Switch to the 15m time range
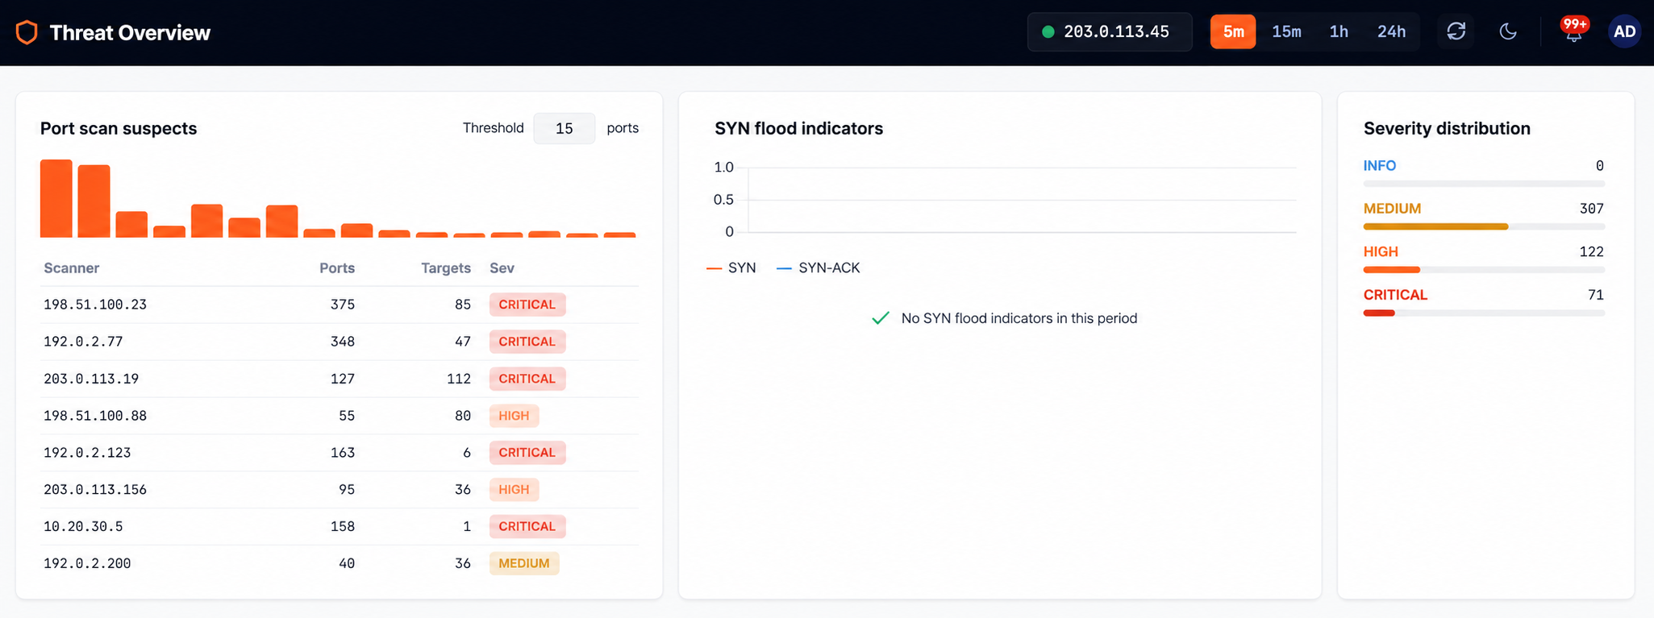Image resolution: width=1654 pixels, height=618 pixels. click(1286, 31)
